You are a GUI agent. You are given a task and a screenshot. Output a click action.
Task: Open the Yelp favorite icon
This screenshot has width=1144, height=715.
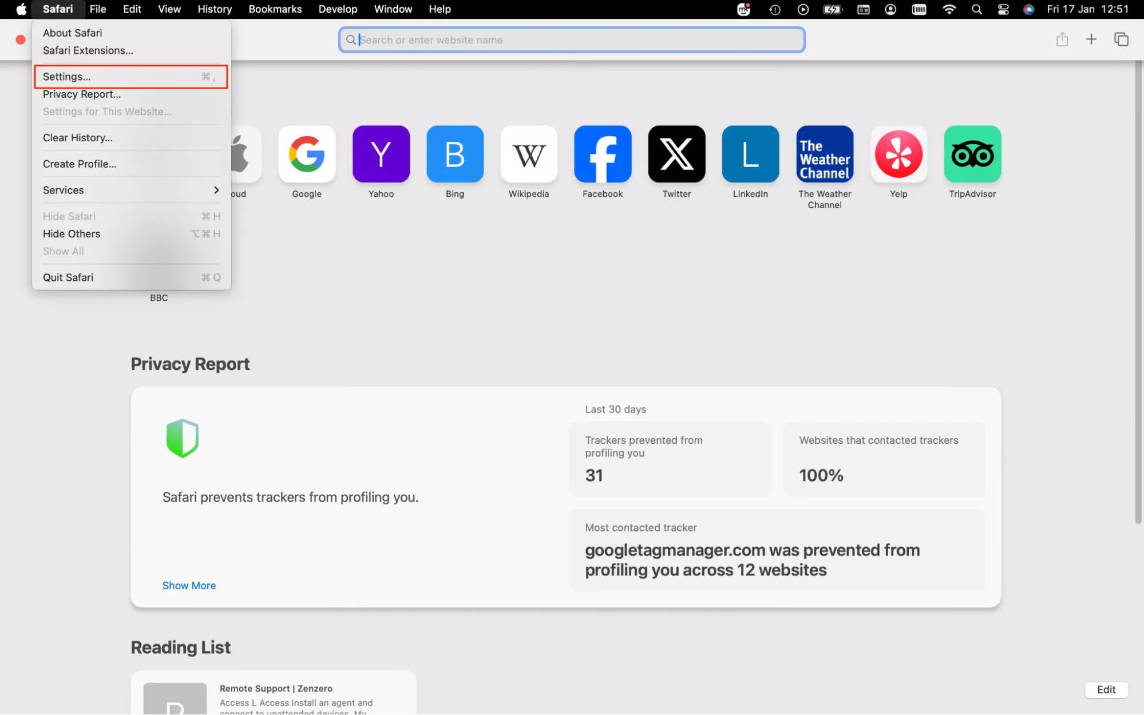(898, 154)
